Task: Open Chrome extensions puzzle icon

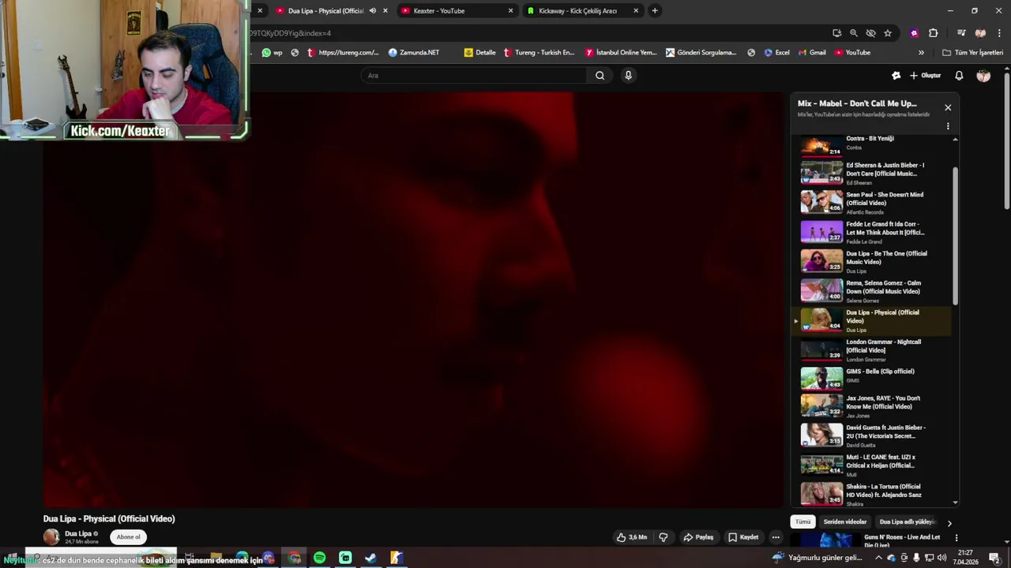Action: [933, 33]
